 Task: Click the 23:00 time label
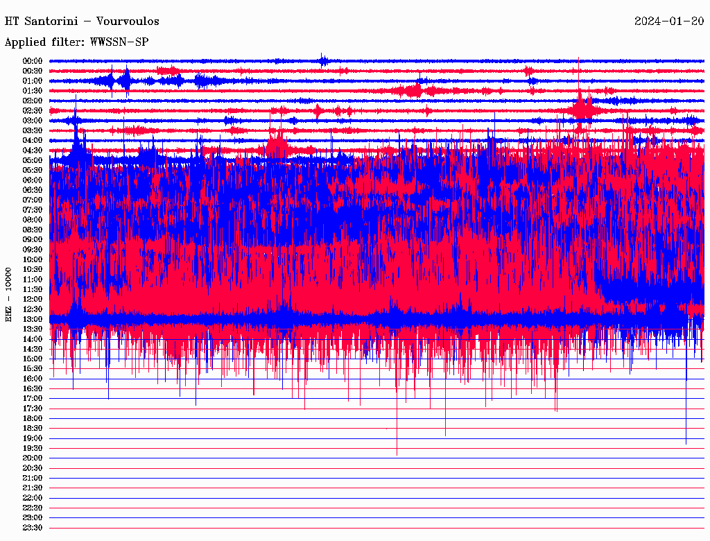[33, 518]
